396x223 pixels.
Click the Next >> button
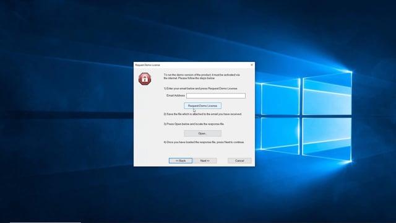pyautogui.click(x=205, y=160)
